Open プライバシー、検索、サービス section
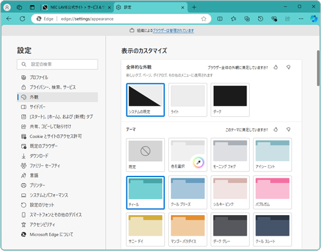This screenshot has width=321, height=251. (57, 87)
